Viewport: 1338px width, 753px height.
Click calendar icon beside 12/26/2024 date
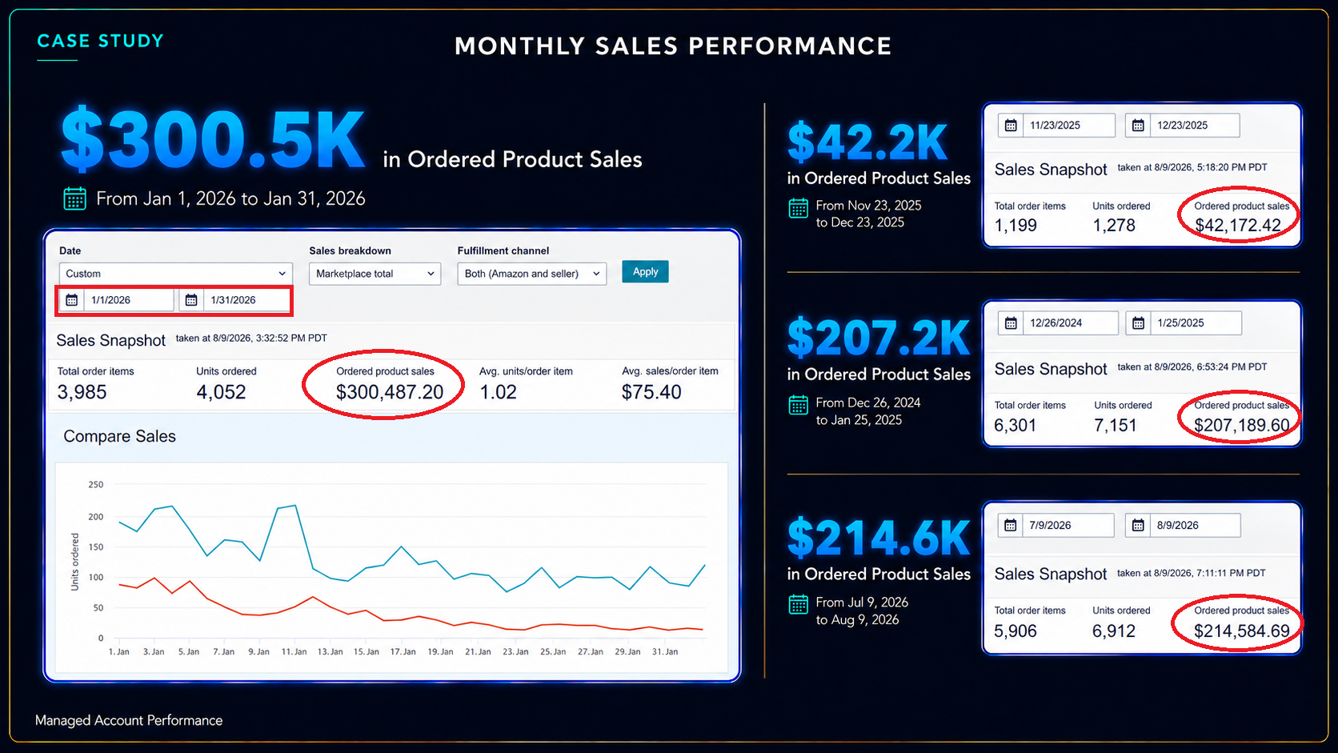click(1011, 323)
